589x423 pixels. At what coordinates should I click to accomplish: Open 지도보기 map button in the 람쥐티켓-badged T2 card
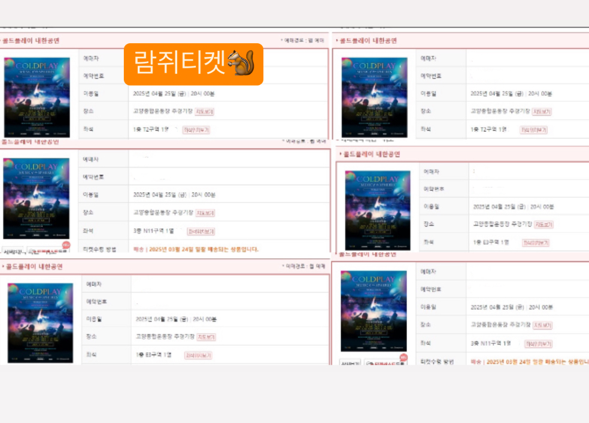[x=204, y=111]
